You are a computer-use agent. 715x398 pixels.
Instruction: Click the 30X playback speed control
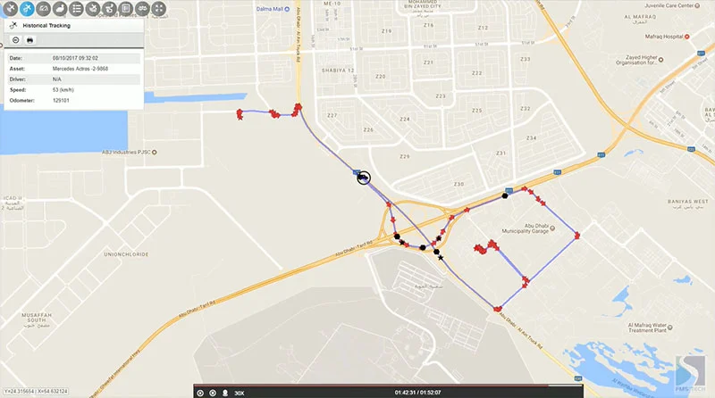coord(239,393)
